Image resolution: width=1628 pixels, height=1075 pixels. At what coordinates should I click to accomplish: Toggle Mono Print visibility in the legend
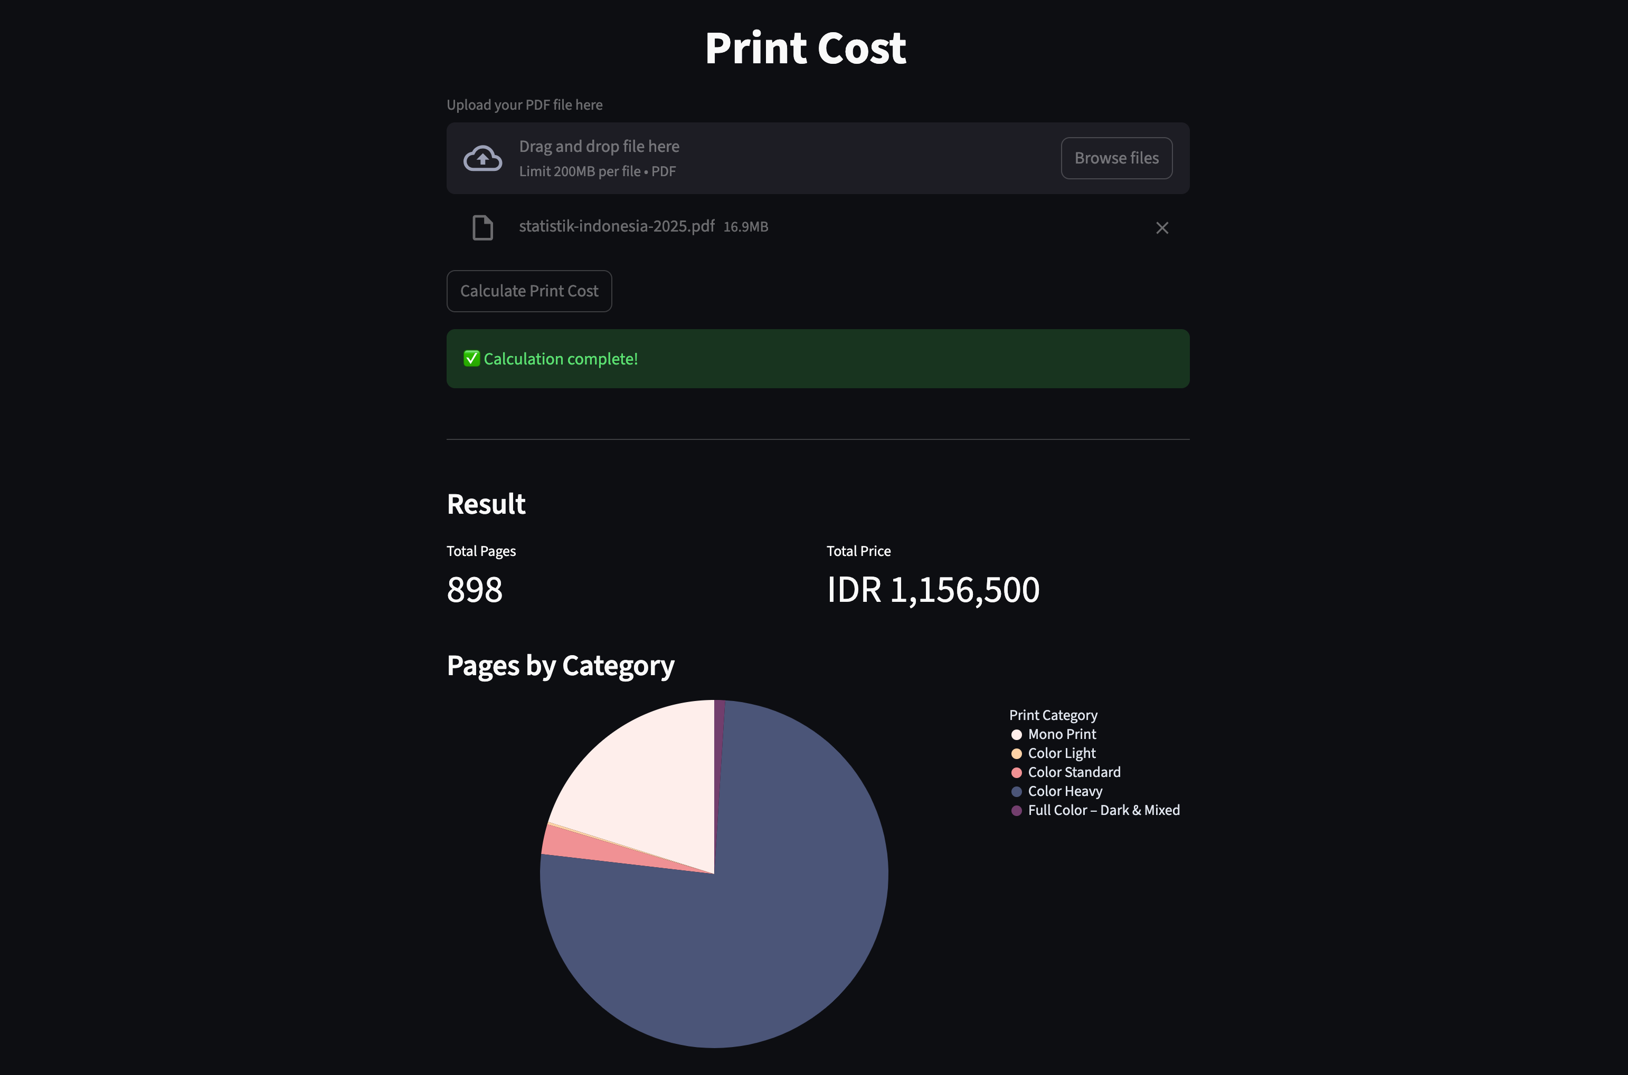point(1062,734)
